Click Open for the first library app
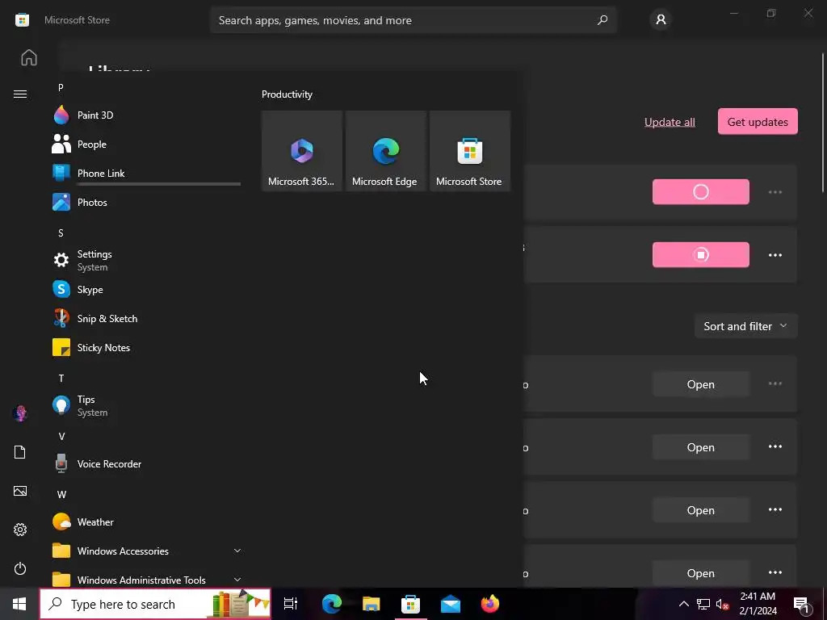The width and height of the screenshot is (827, 620). click(x=700, y=384)
